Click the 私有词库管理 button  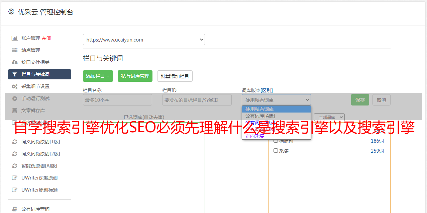click(135, 76)
